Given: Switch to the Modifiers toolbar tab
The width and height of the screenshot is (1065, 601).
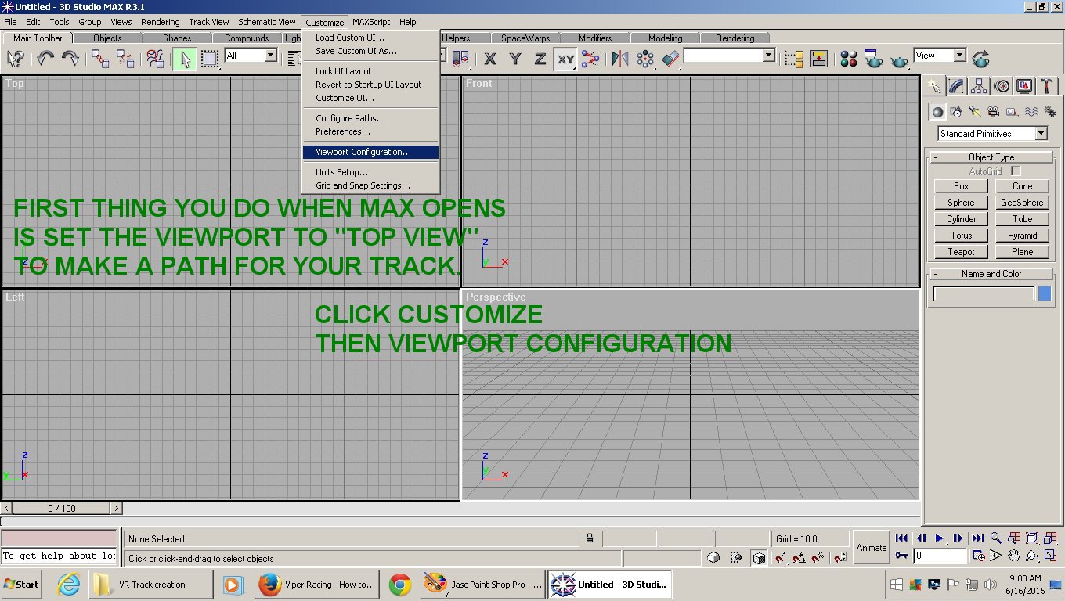Looking at the screenshot, I should [595, 38].
